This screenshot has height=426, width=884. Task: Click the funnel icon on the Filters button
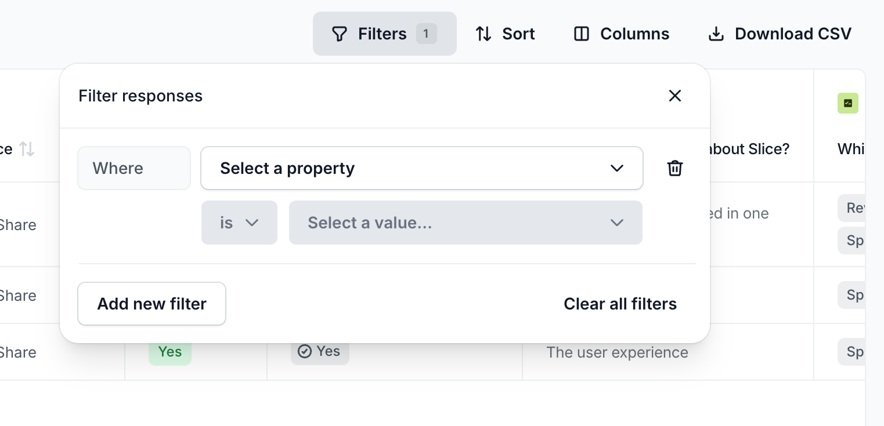(338, 34)
